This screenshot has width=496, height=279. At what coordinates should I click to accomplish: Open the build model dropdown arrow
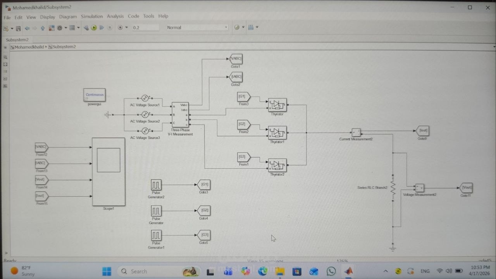tap(257, 27)
